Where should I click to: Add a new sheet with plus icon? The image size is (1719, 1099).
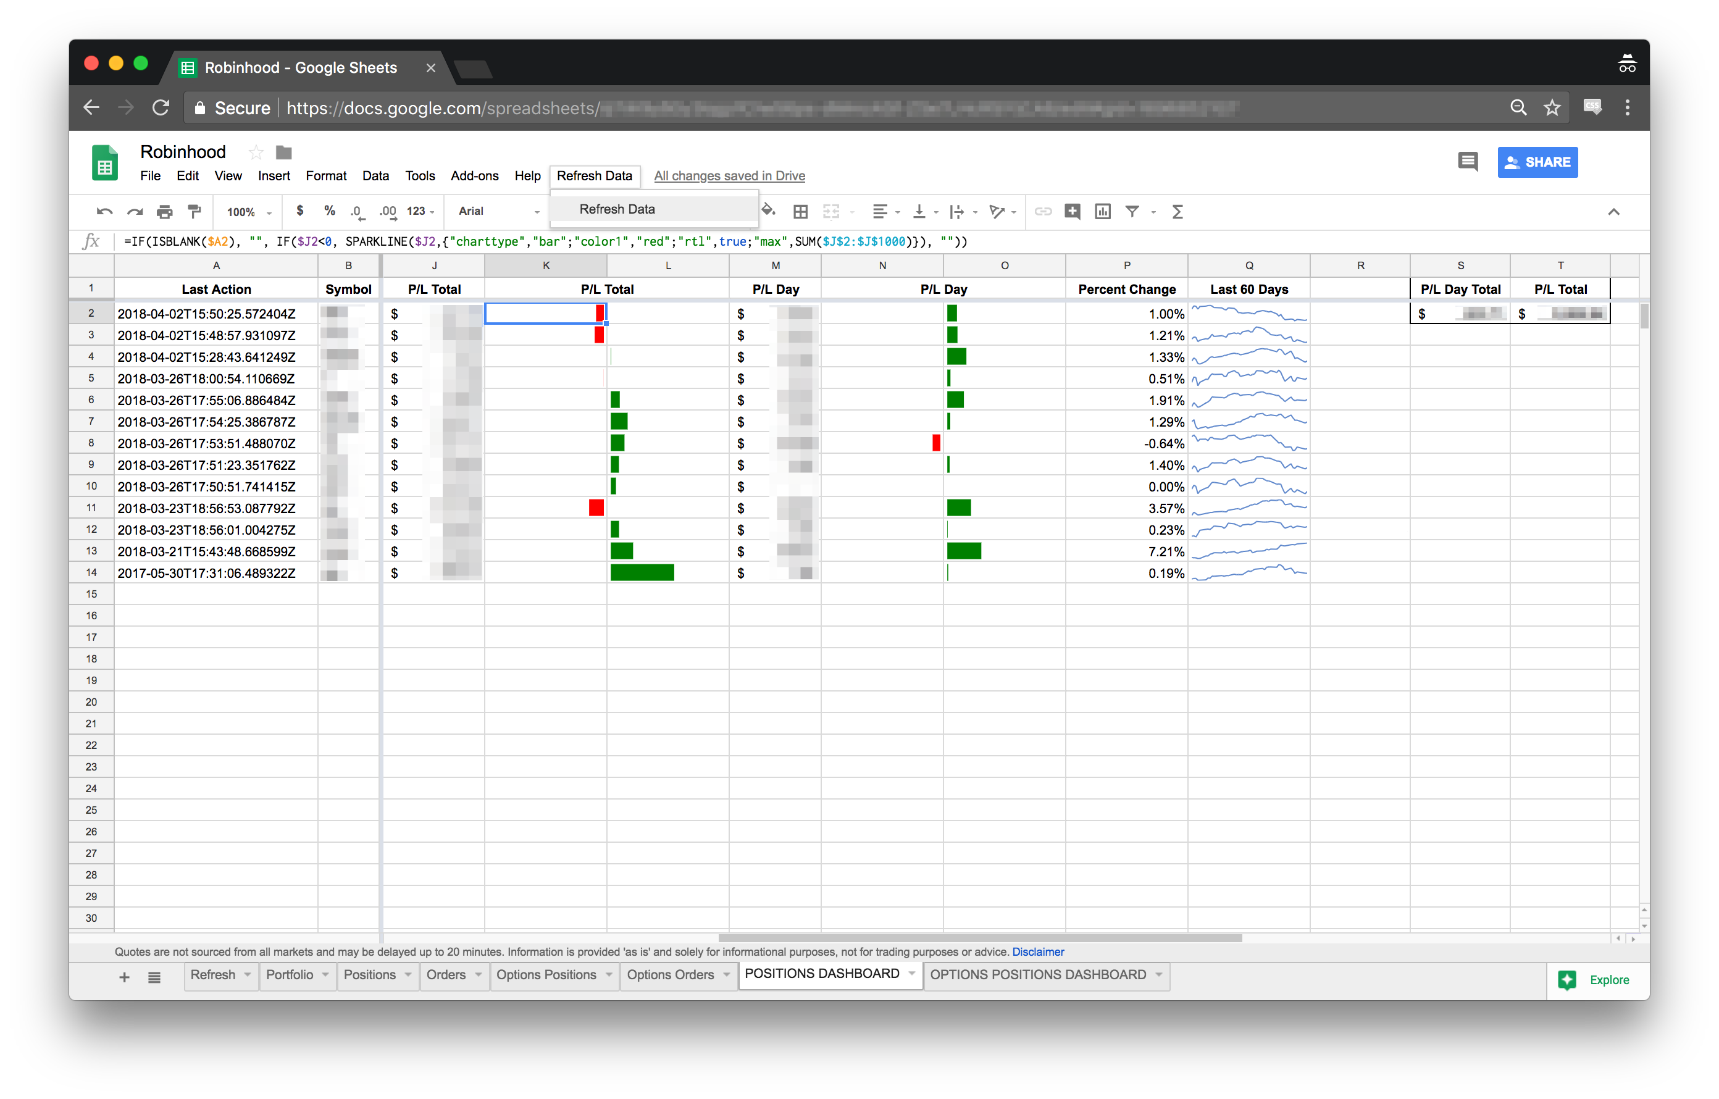pos(124,977)
